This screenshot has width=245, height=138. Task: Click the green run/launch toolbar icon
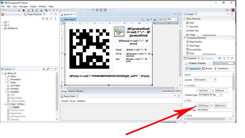click(46, 10)
